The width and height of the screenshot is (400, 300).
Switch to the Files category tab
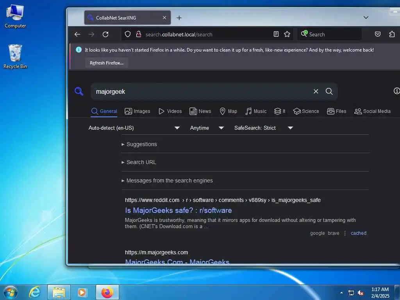coord(336,111)
